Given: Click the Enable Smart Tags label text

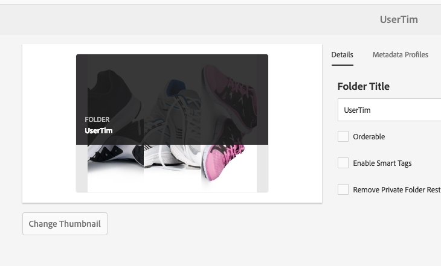Looking at the screenshot, I should (x=382, y=163).
